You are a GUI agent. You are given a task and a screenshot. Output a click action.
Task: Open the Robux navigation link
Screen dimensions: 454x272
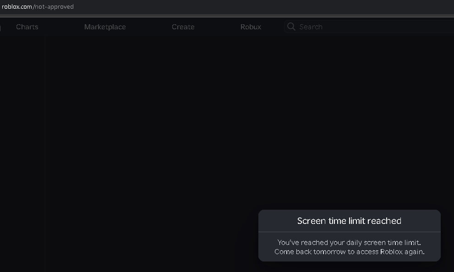pos(251,27)
